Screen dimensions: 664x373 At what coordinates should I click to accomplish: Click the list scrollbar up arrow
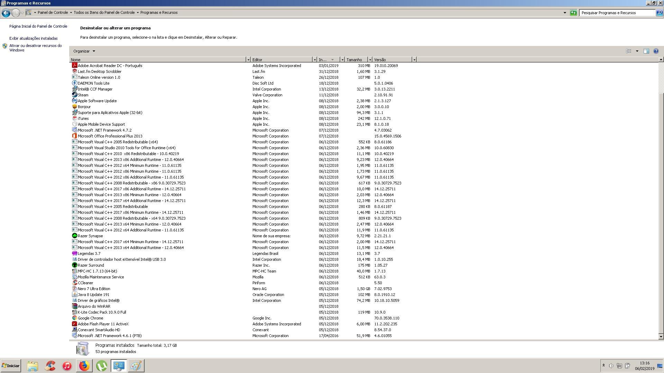(x=661, y=60)
